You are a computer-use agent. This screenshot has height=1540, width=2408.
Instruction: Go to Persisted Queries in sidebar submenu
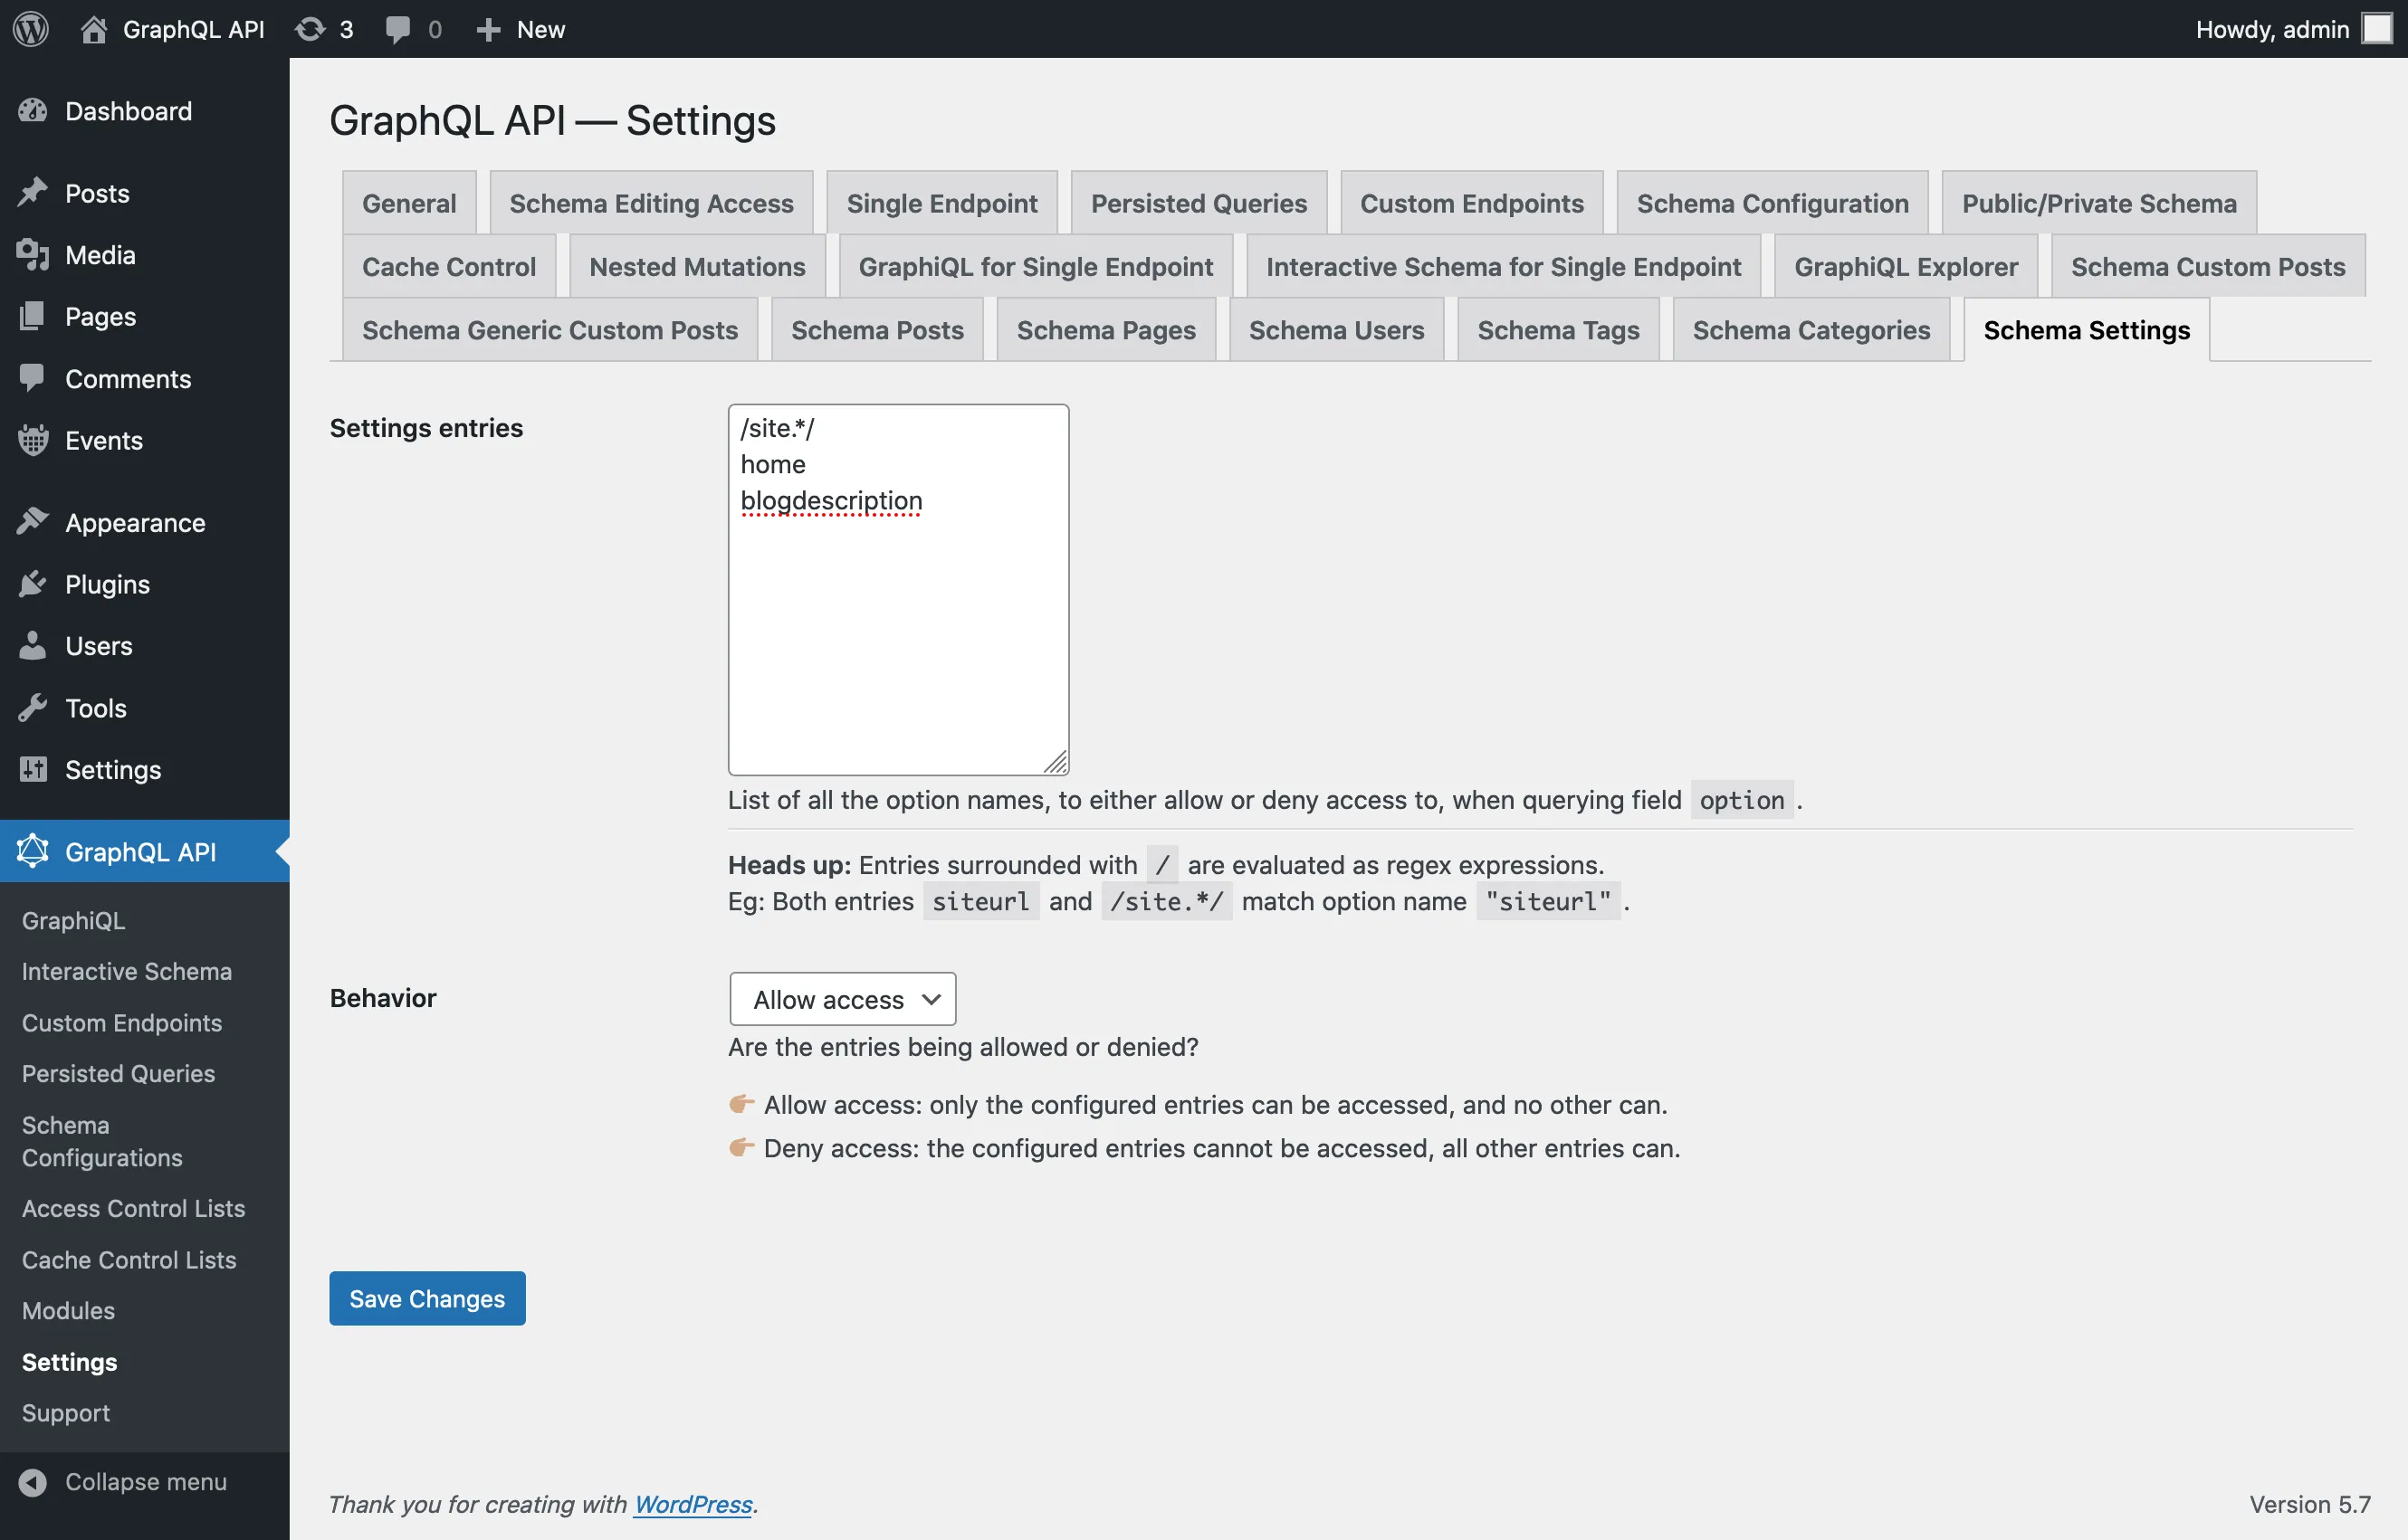(x=119, y=1073)
